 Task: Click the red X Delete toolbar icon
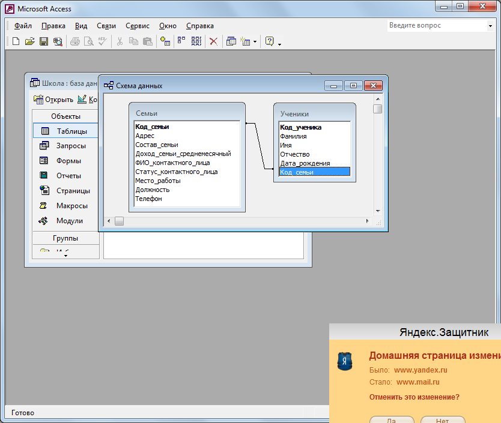click(213, 41)
